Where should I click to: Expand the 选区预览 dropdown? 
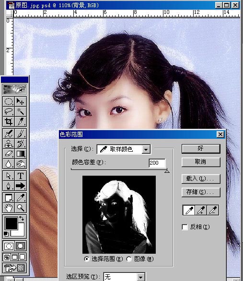pyautogui.click(x=124, y=277)
